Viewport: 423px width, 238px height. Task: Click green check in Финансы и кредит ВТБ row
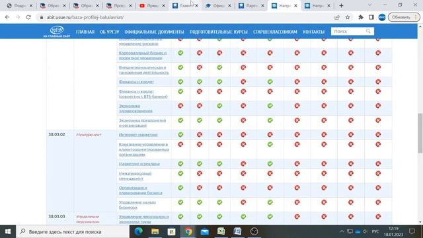[x=180, y=91]
